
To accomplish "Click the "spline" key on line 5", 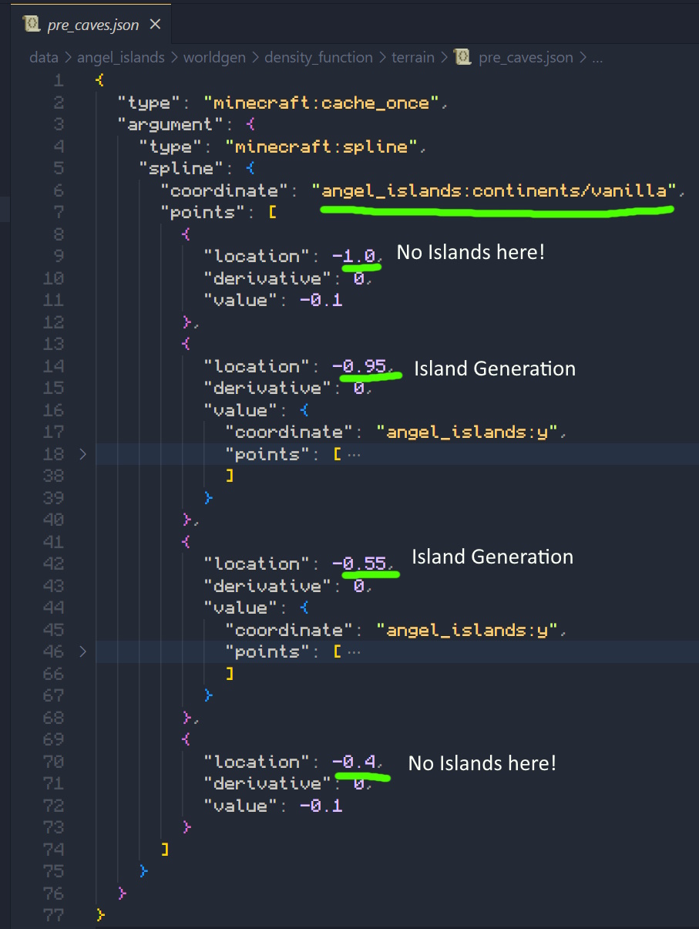I will 181,168.
